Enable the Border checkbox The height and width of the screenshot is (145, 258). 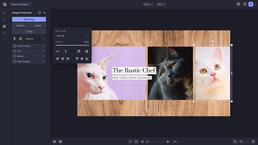14,56
